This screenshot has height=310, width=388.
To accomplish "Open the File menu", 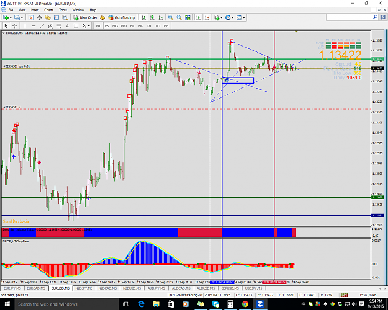I will pyautogui.click(x=11, y=10).
